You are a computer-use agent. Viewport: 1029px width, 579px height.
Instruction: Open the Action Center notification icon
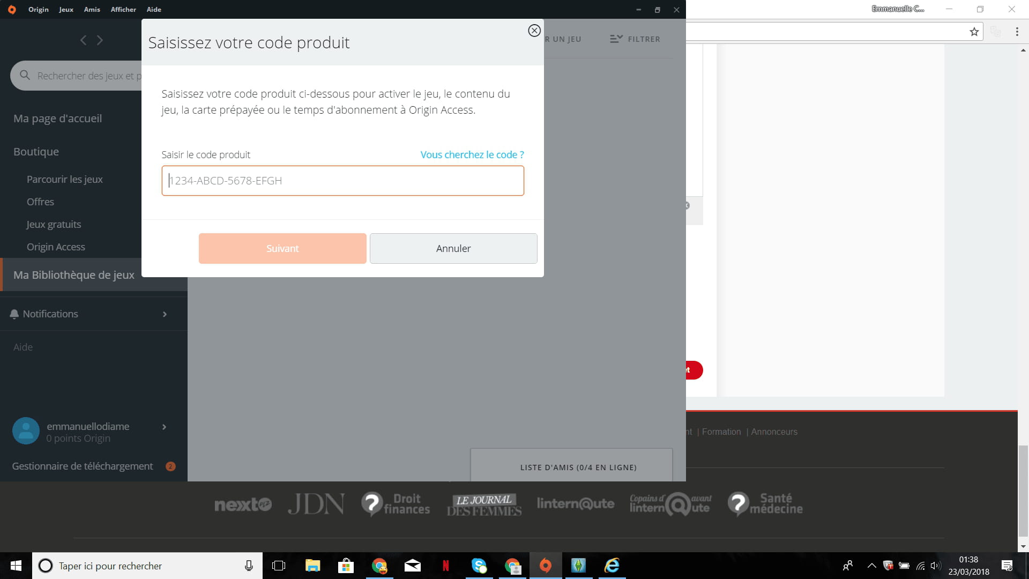coord(1007,566)
